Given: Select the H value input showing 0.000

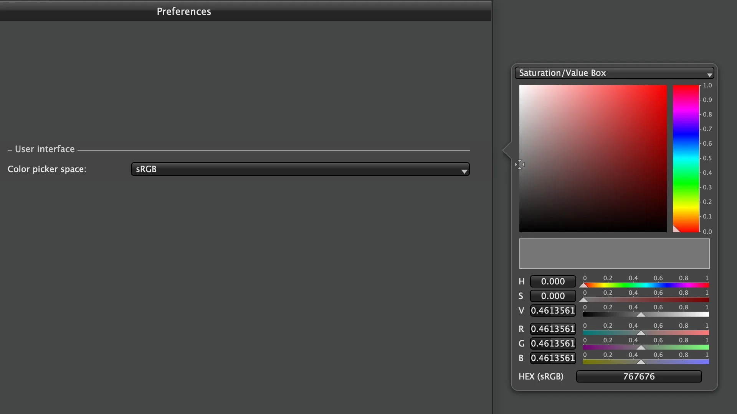Looking at the screenshot, I should pos(553,281).
